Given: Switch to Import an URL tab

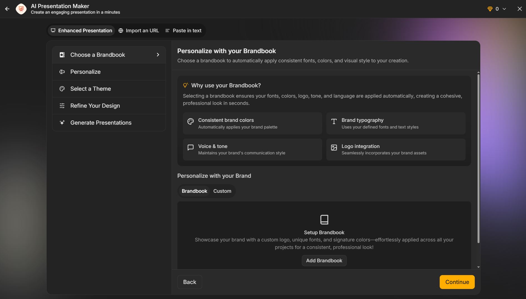Looking at the screenshot, I should [x=139, y=31].
